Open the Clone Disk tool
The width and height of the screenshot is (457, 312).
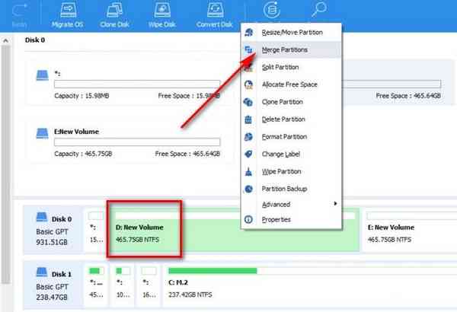click(114, 11)
